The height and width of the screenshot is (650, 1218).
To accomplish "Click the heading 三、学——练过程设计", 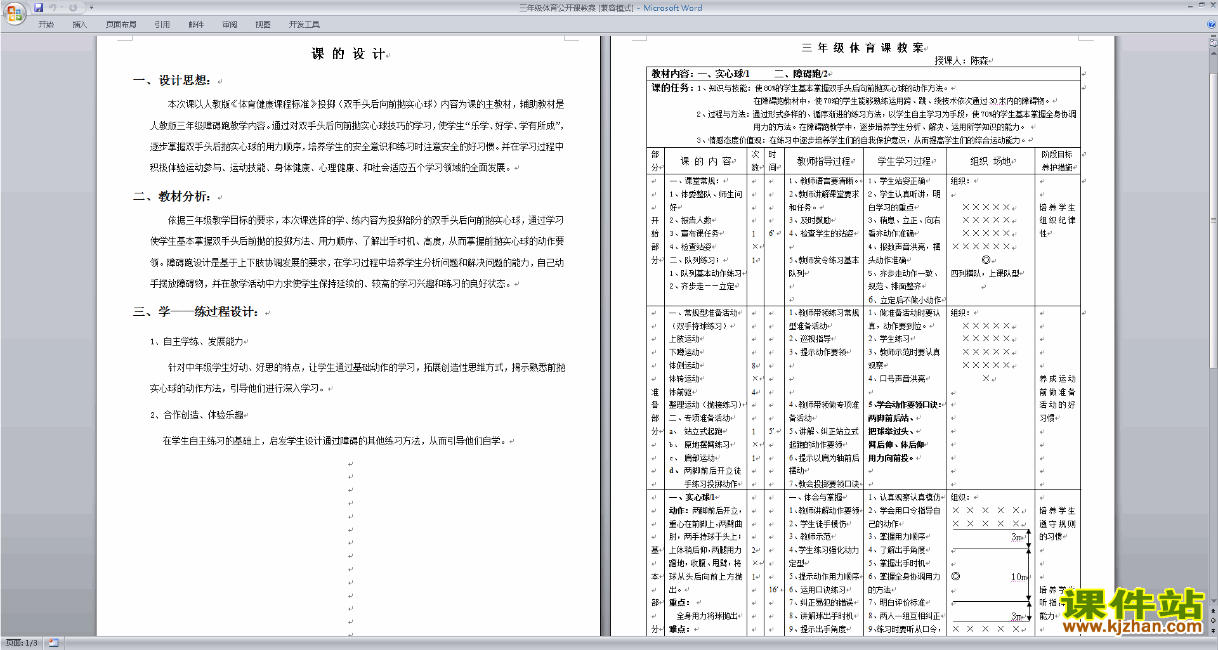I will coord(195,312).
